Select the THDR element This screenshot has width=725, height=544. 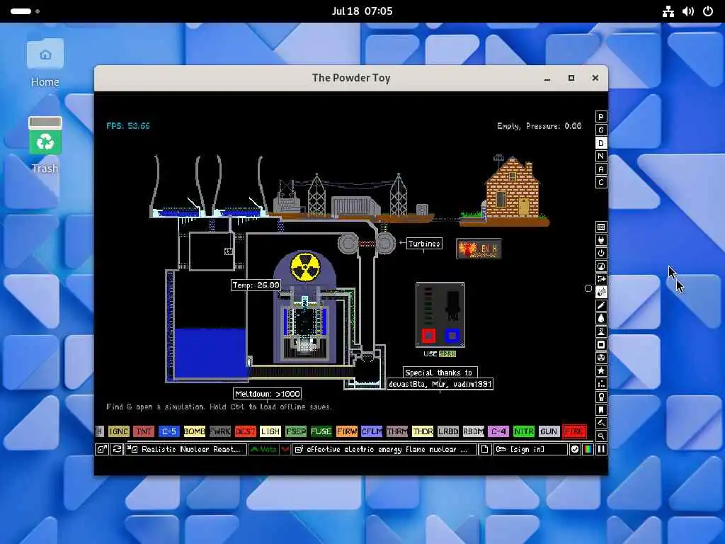(x=423, y=431)
